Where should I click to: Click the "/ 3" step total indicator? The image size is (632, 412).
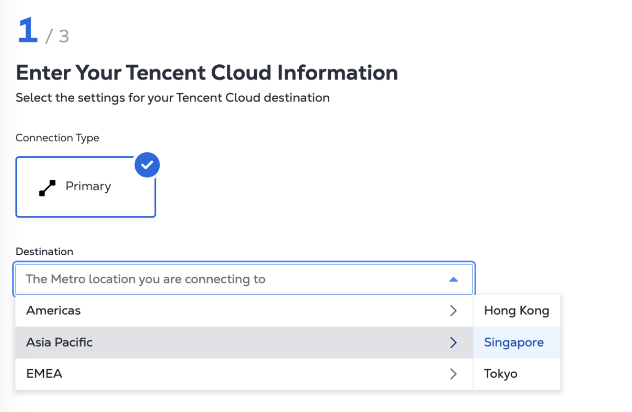pos(58,36)
